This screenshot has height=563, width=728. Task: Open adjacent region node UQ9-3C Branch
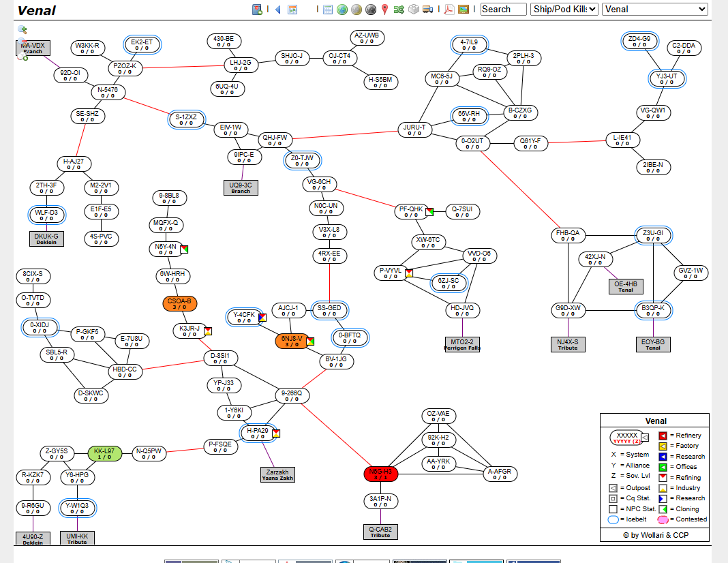(241, 187)
